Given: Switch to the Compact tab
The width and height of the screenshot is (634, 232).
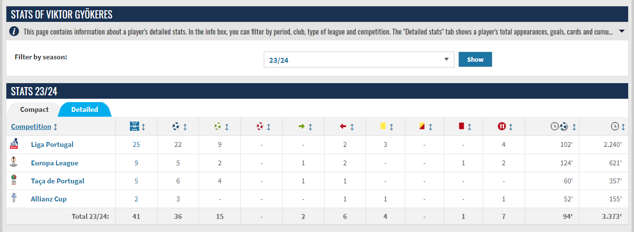Looking at the screenshot, I should click(34, 109).
